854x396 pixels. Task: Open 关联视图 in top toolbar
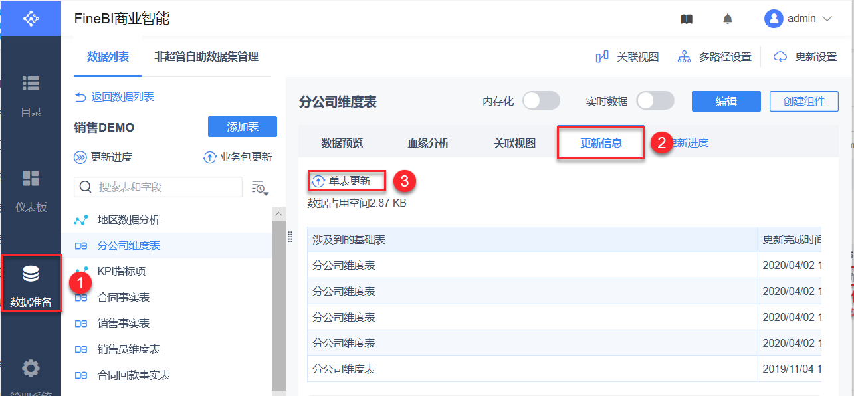[627, 57]
